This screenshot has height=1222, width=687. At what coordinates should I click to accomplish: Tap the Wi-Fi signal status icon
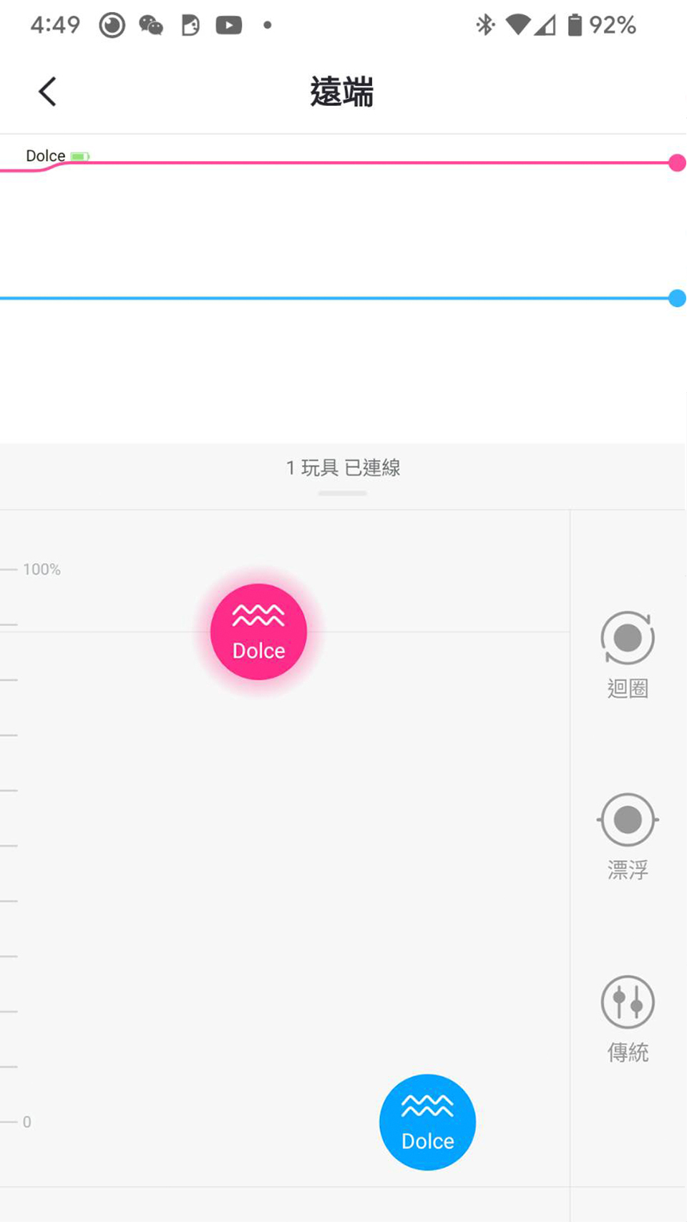pos(517,25)
